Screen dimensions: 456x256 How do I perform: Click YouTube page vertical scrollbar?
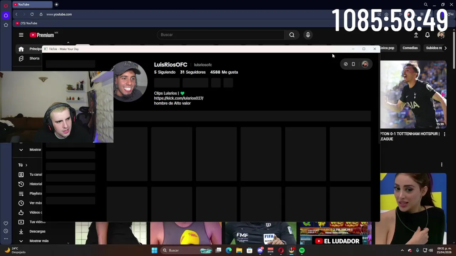pos(454,50)
